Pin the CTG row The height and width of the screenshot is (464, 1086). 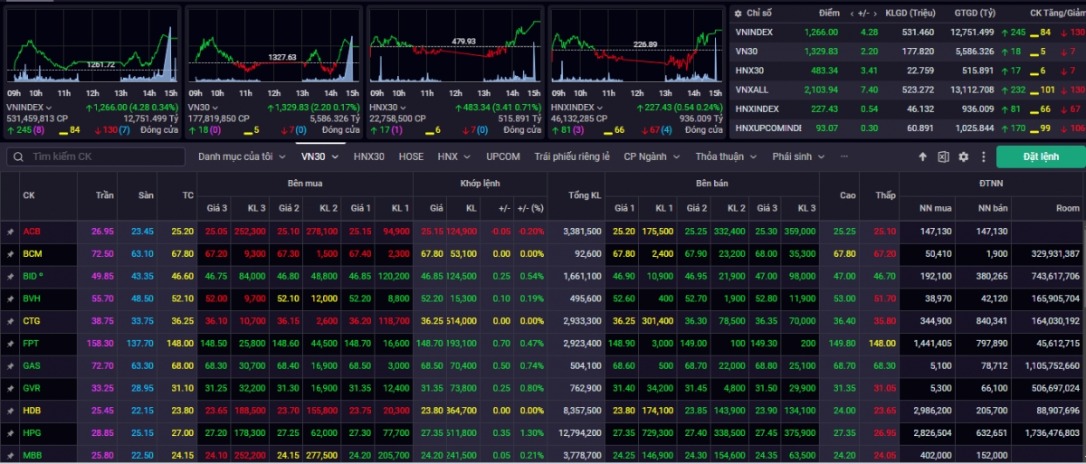(10, 321)
